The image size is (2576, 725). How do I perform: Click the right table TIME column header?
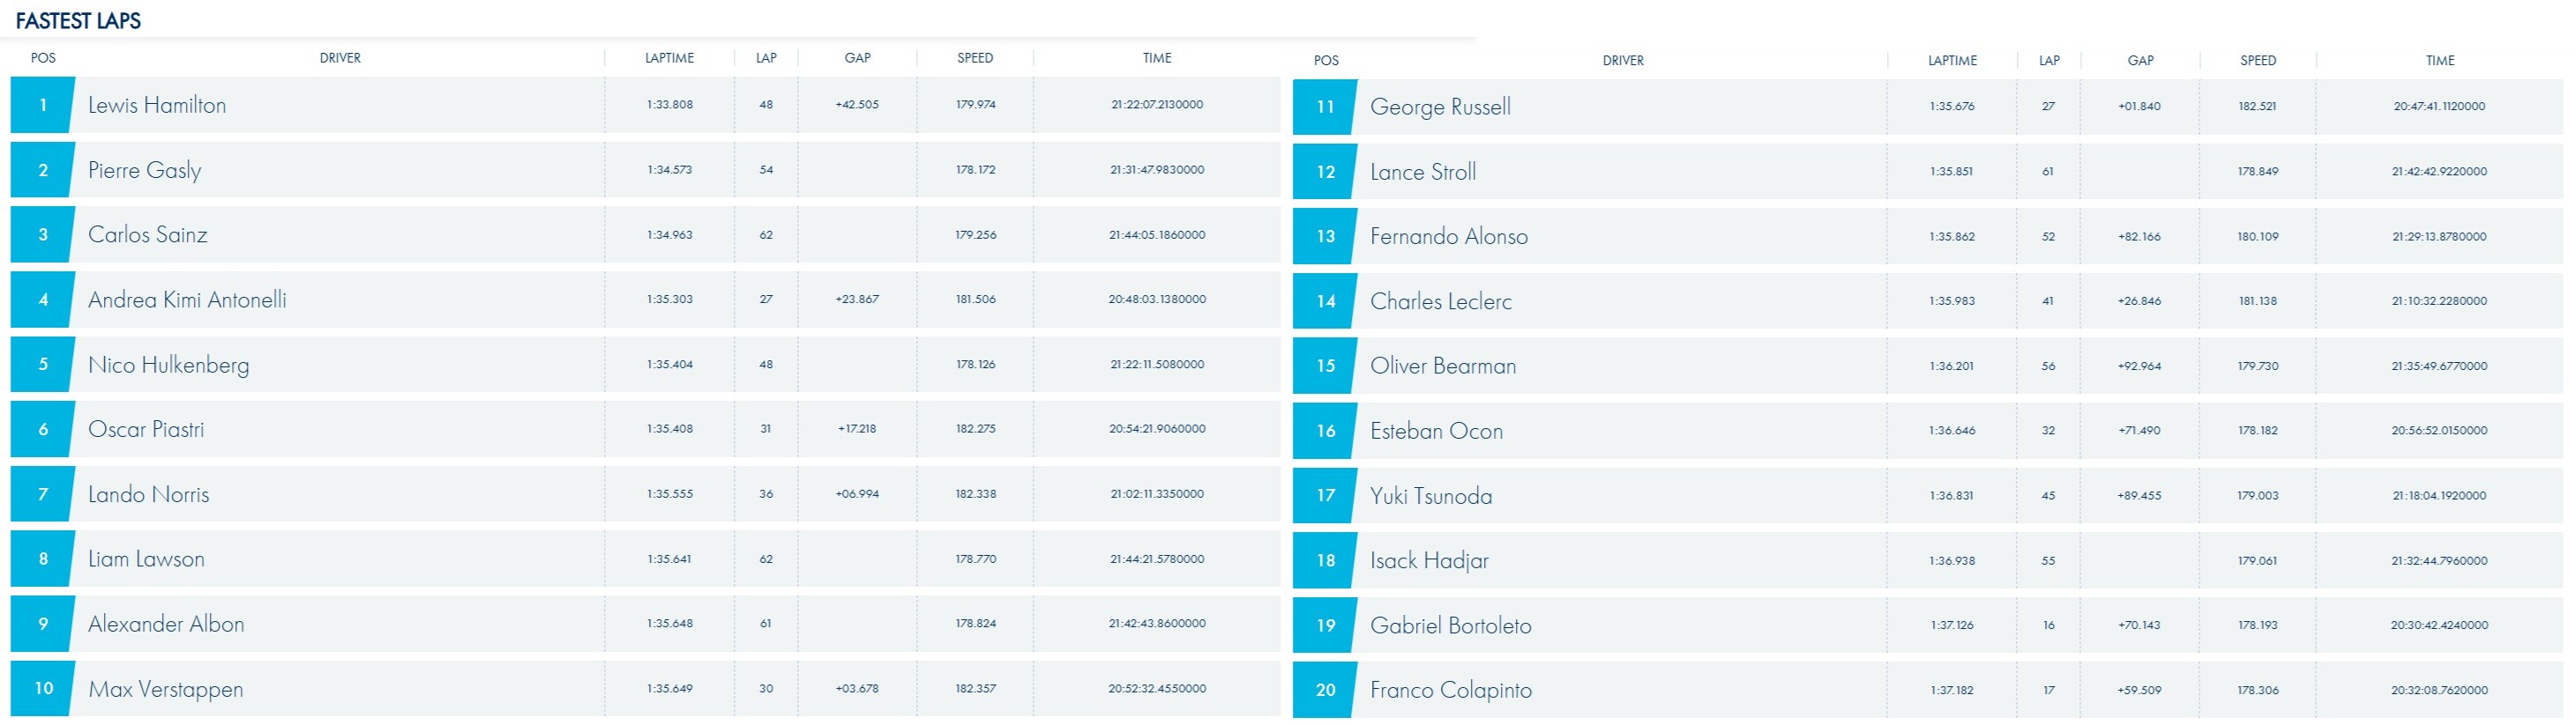(2440, 61)
